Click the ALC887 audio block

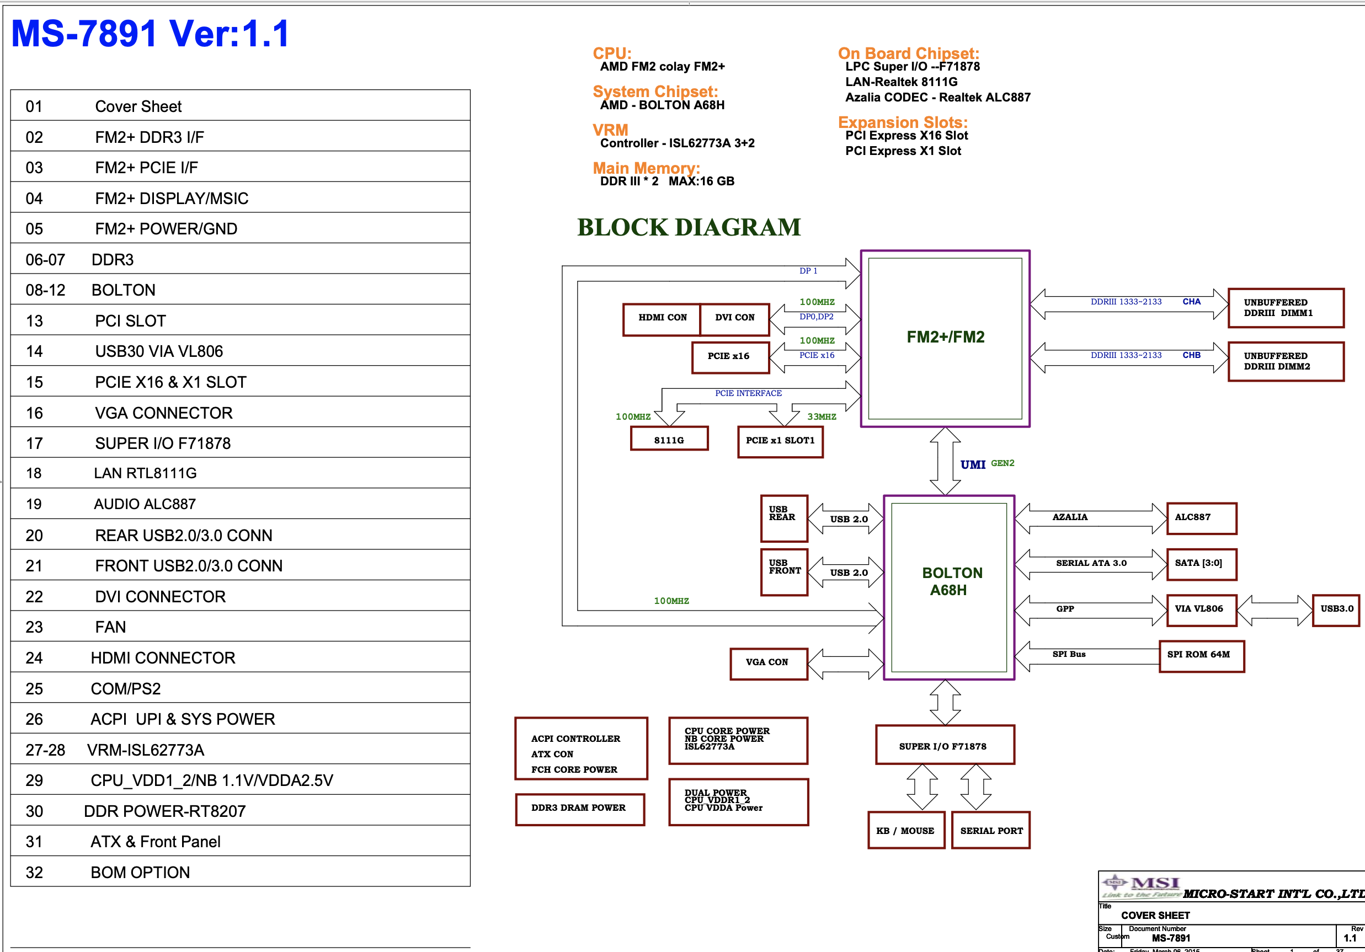pyautogui.click(x=1202, y=518)
